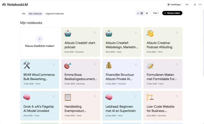The image size is (204, 124).
Task: Open three-dot menu on Emma Bosa notebook
Action: [x=95, y=64]
